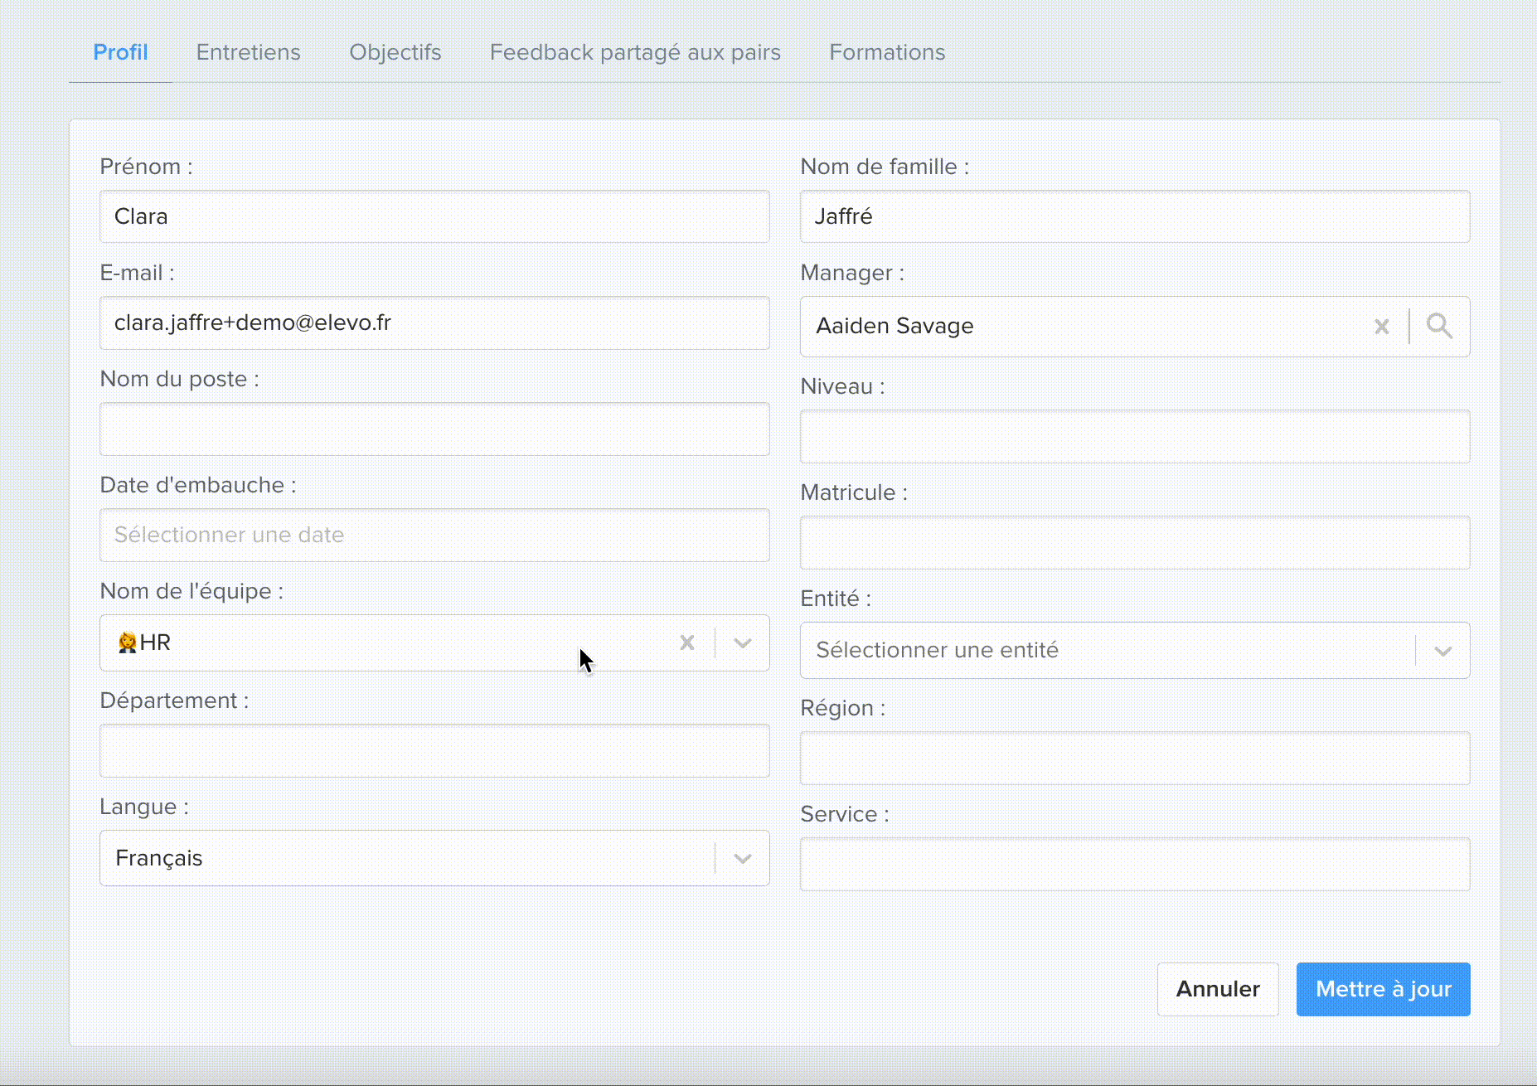This screenshot has height=1086, width=1537.
Task: Expand the Nom de l'équipe dropdown arrow
Action: [743, 642]
